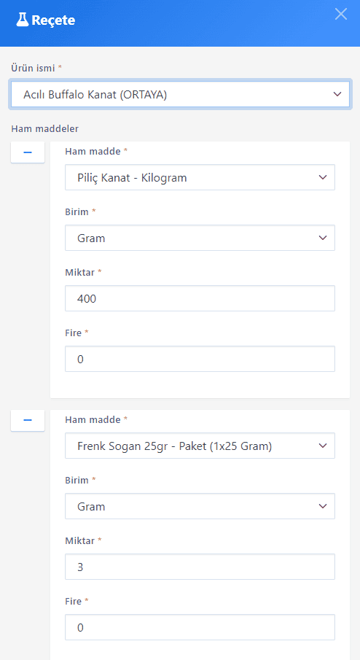Image resolution: width=360 pixels, height=660 pixels.
Task: Click the Reçete header title text
Action: click(53, 20)
